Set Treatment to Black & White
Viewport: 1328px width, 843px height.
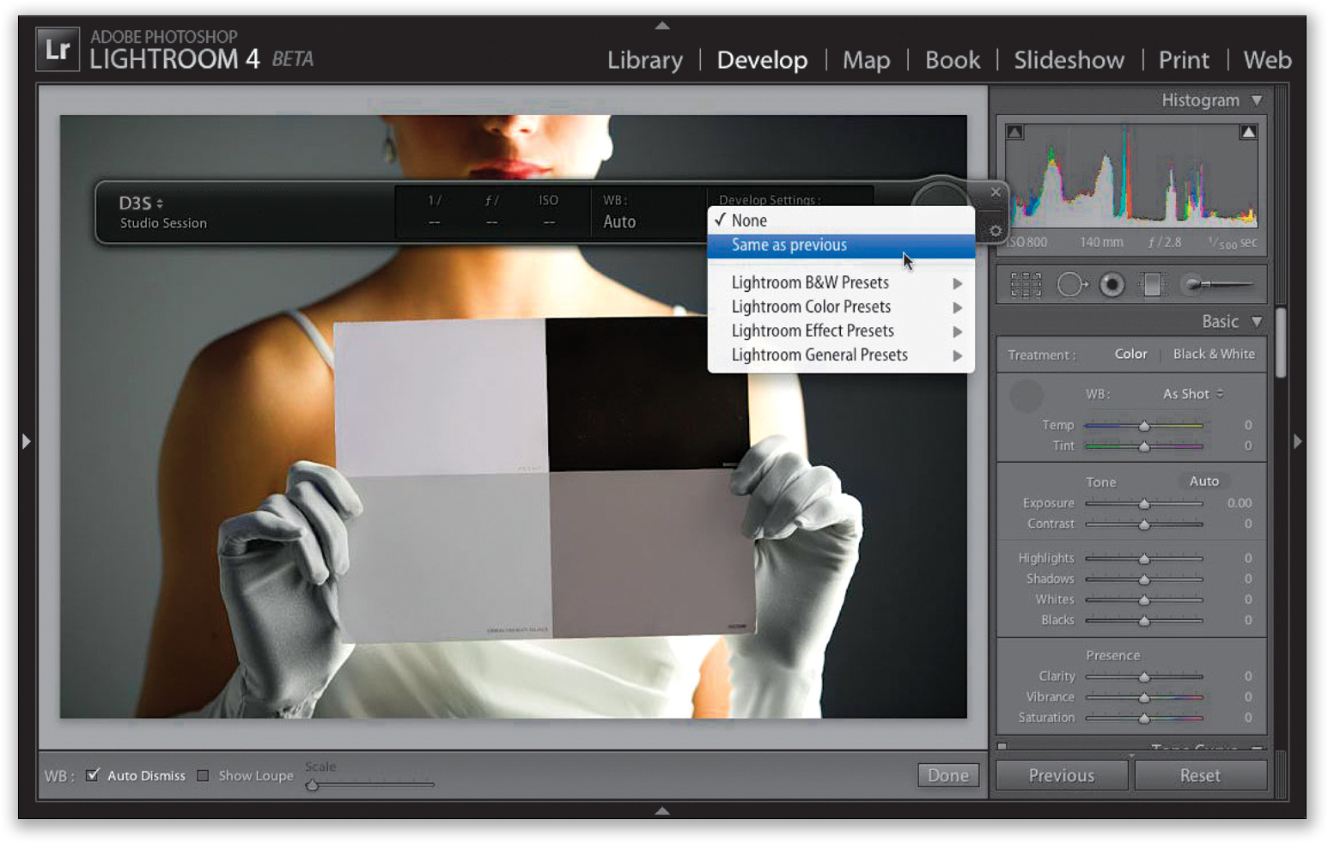point(1214,354)
